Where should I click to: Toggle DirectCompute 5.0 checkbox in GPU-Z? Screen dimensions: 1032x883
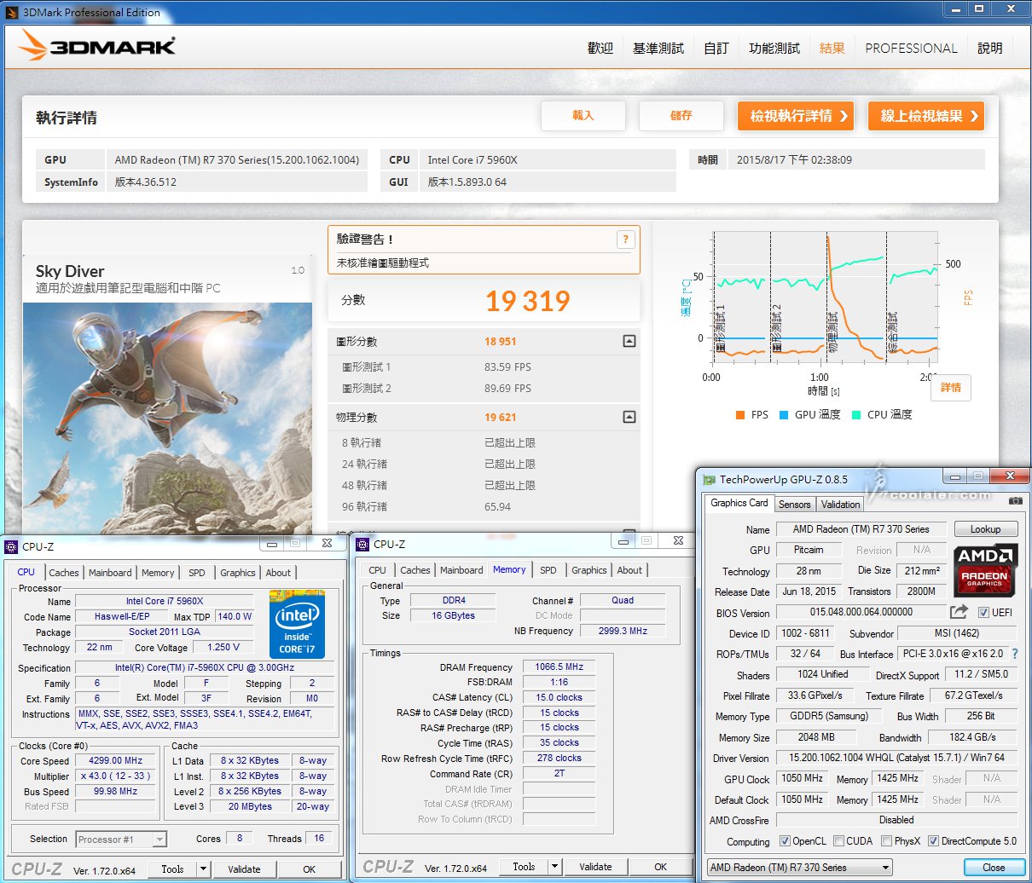(x=933, y=841)
